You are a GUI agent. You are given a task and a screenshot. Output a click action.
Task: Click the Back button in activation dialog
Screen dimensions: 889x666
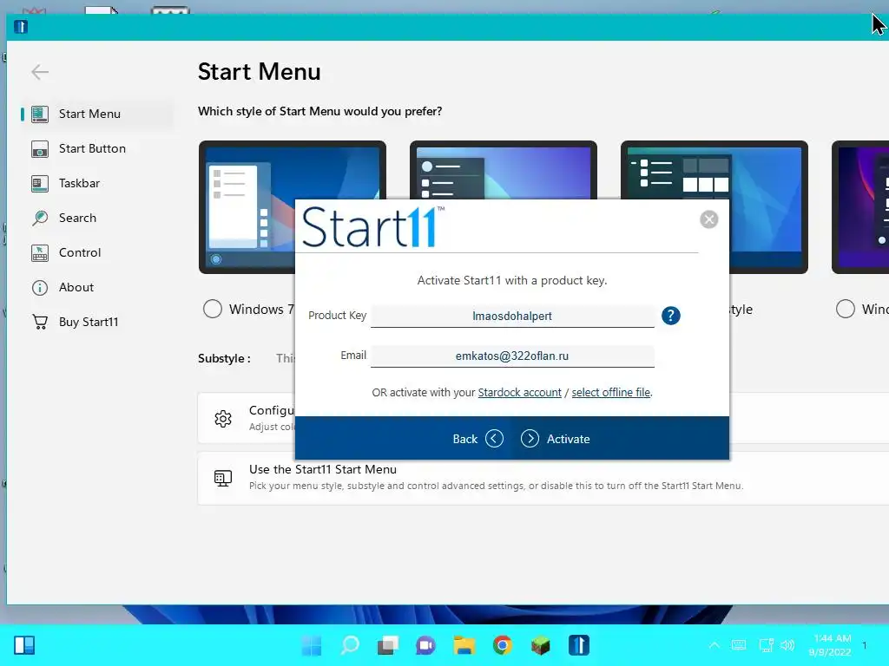[x=478, y=439]
